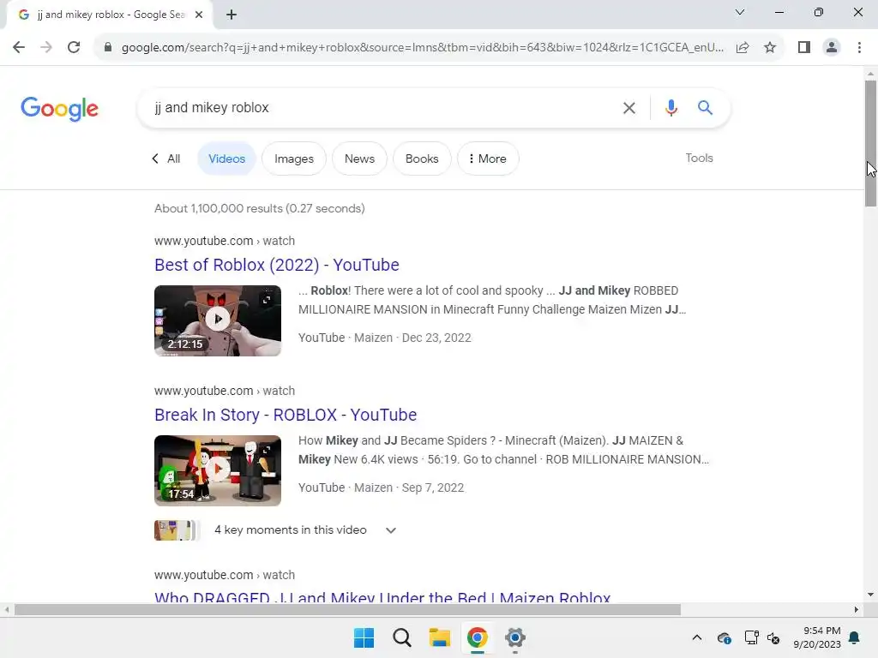Viewport: 878px width, 658px height.
Task: Open a new tab with the plus button
Action: 232,15
